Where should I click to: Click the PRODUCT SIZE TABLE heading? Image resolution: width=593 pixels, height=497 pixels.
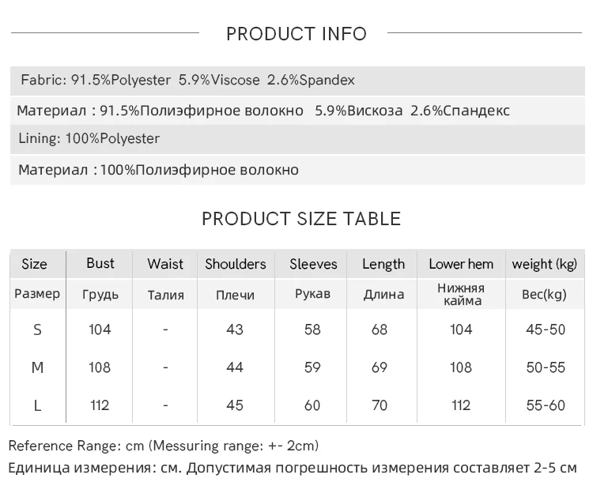click(301, 219)
